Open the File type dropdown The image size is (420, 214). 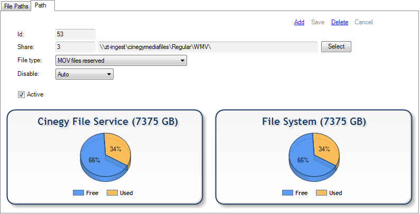pos(121,61)
